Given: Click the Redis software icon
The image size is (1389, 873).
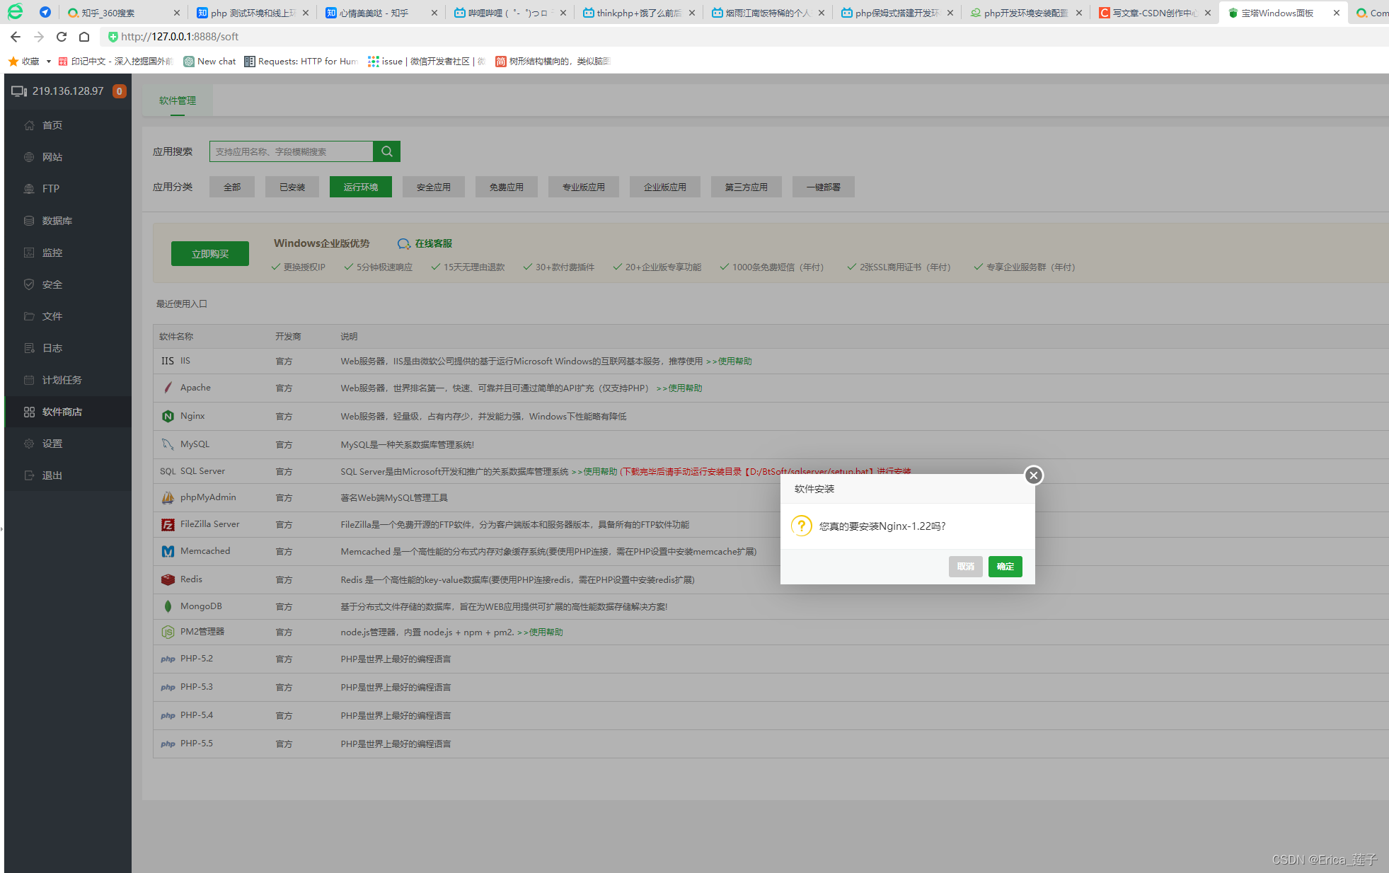Looking at the screenshot, I should (x=168, y=579).
